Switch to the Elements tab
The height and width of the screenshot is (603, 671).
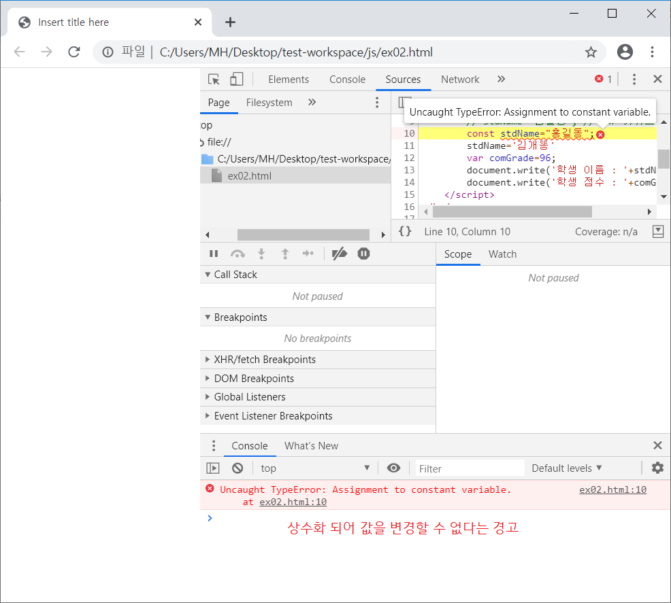(x=289, y=80)
